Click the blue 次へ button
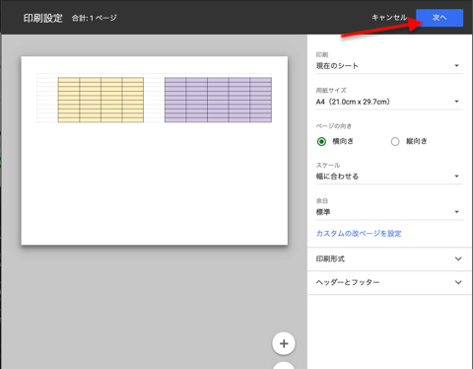473x369 pixels. [439, 18]
